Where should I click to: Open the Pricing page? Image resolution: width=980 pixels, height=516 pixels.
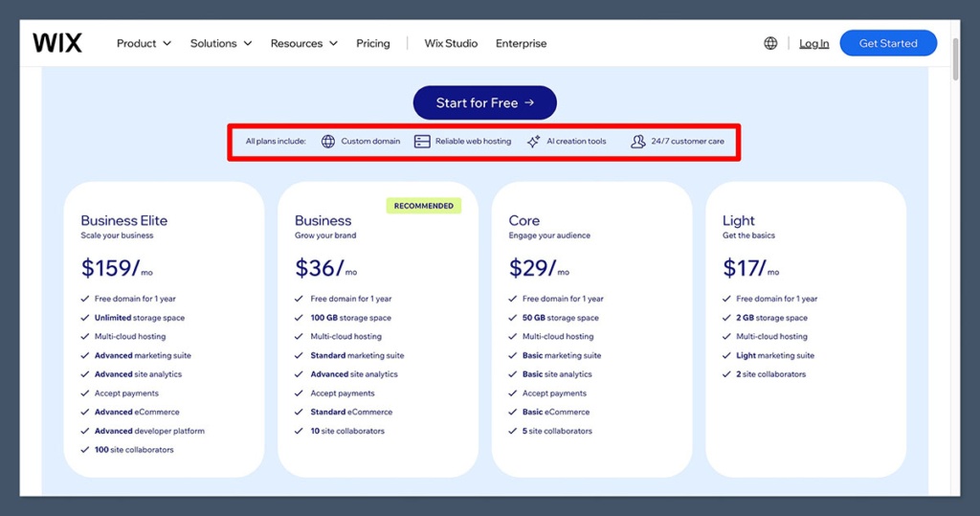click(x=373, y=43)
